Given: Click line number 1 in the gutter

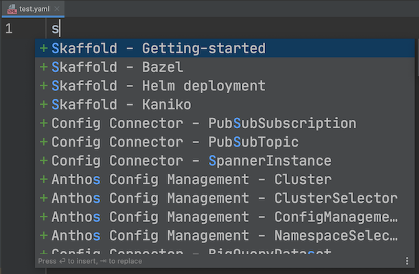Looking at the screenshot, I should point(9,29).
